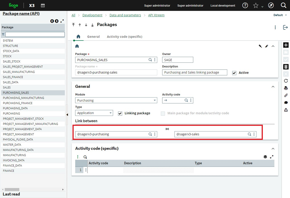Expand the package list panel

tap(62, 21)
